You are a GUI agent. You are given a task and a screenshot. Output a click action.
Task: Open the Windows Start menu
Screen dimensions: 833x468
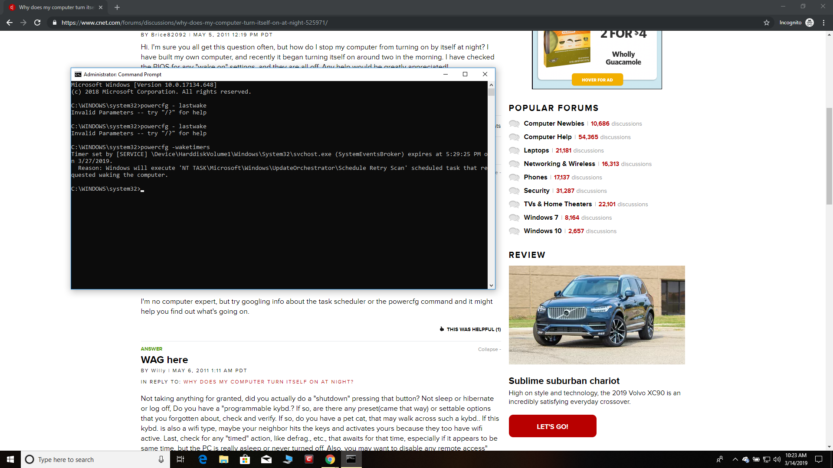10,459
